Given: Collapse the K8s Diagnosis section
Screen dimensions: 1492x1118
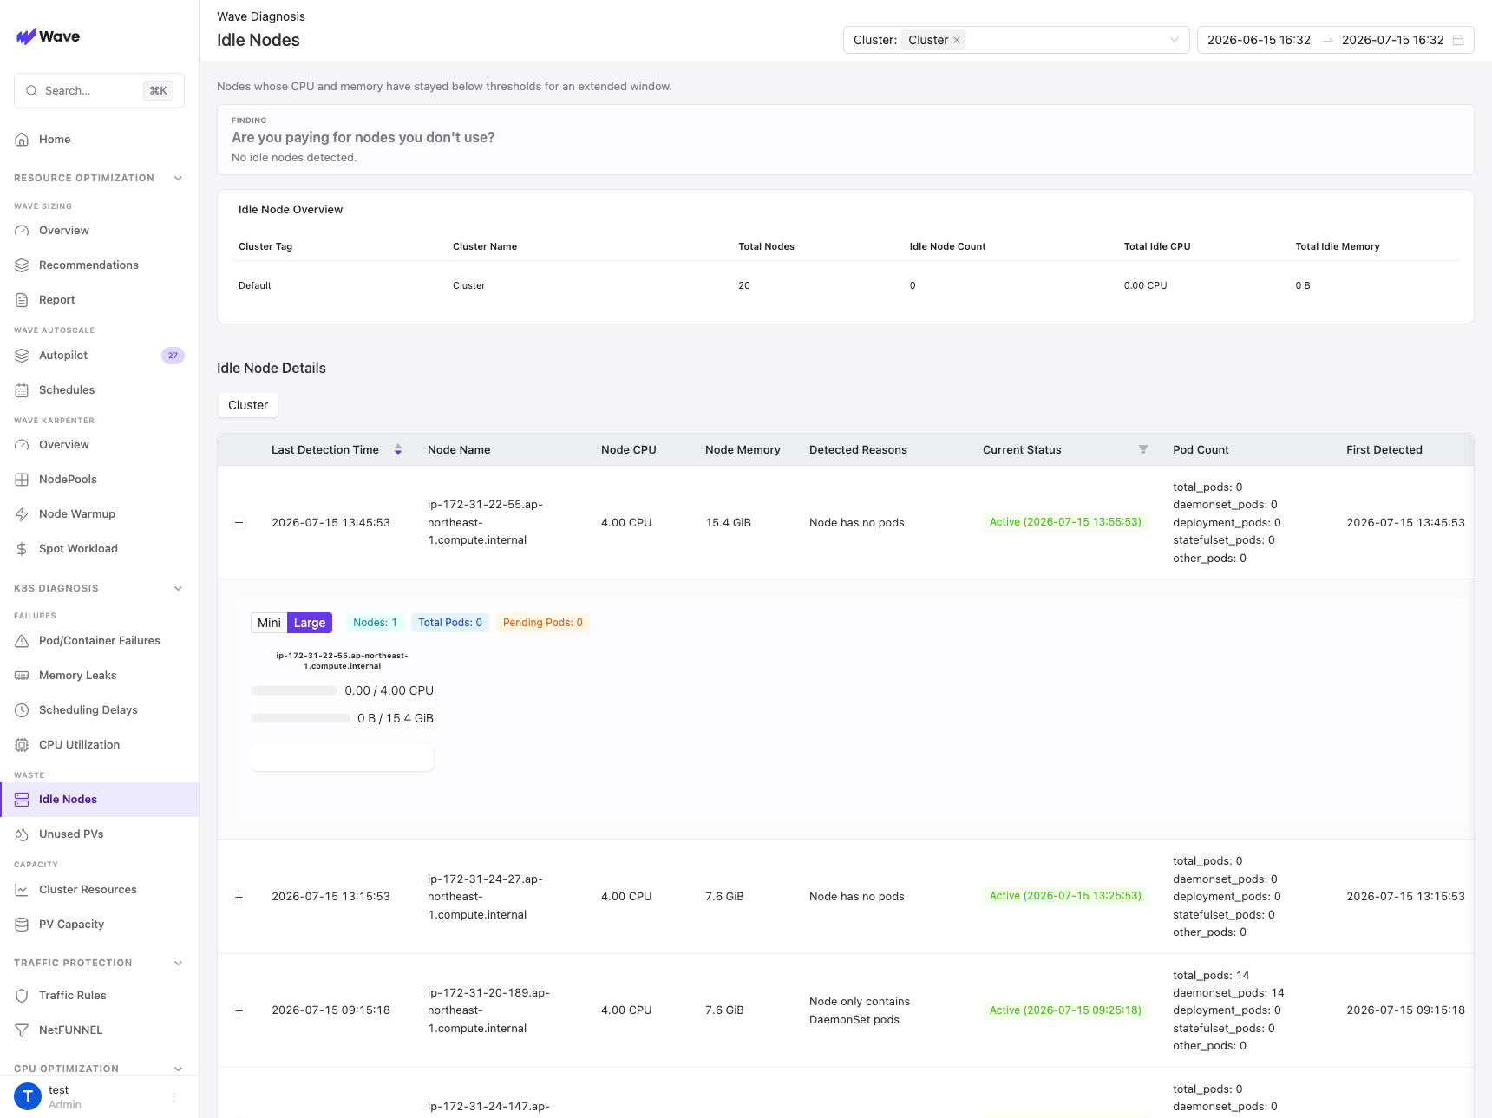Looking at the screenshot, I should pos(178,588).
